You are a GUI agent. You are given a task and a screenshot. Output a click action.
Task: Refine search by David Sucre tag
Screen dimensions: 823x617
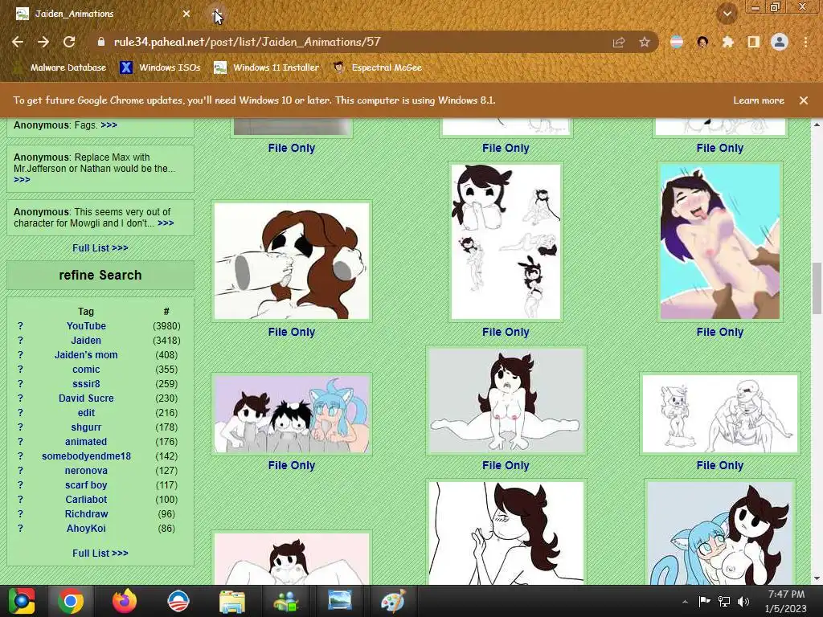[x=86, y=398]
